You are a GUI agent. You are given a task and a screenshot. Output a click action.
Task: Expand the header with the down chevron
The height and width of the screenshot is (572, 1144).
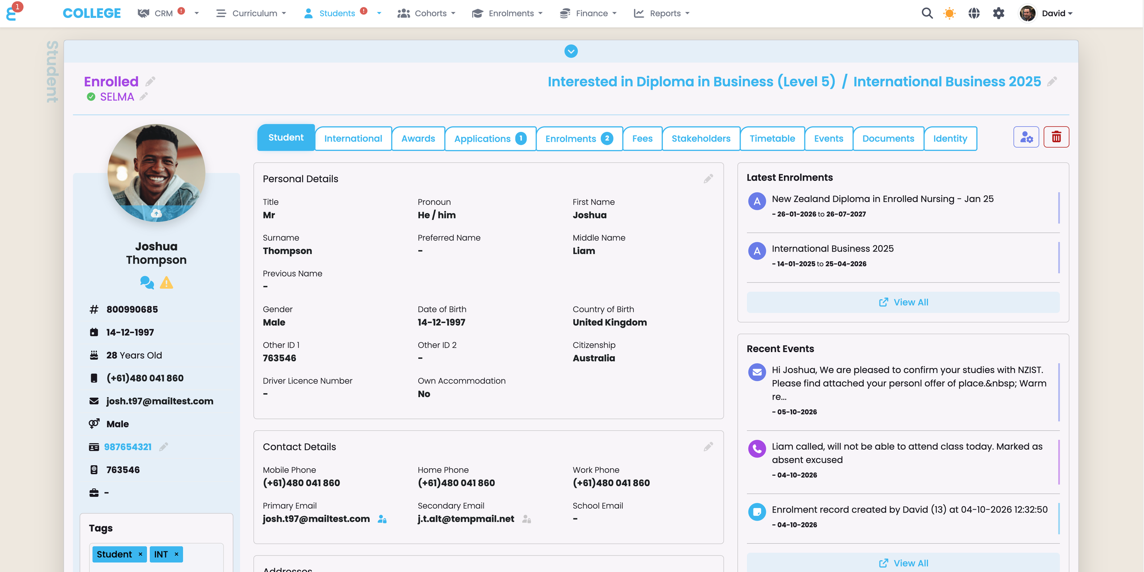pyautogui.click(x=571, y=51)
